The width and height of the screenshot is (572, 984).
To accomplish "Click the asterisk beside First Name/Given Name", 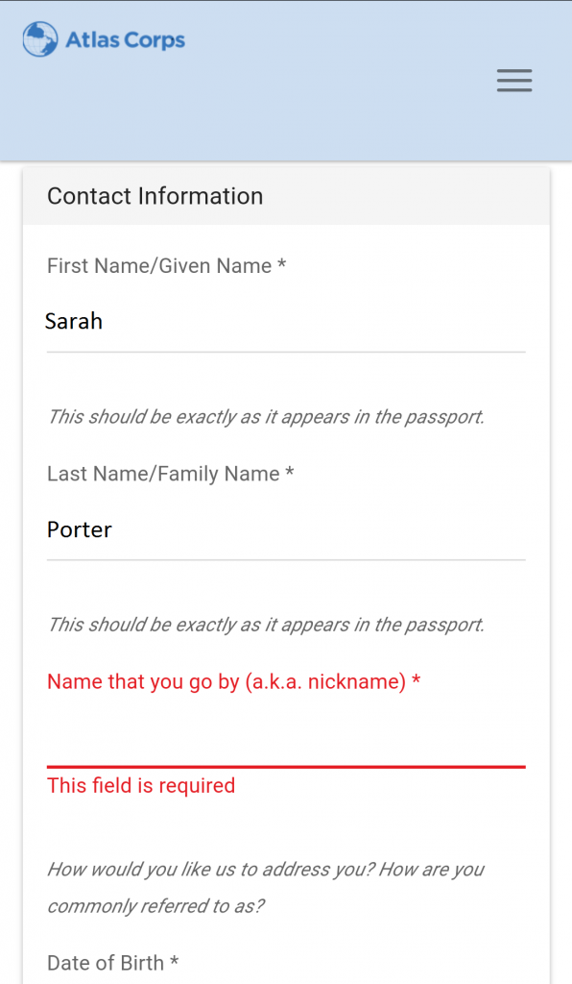I will tap(282, 263).
